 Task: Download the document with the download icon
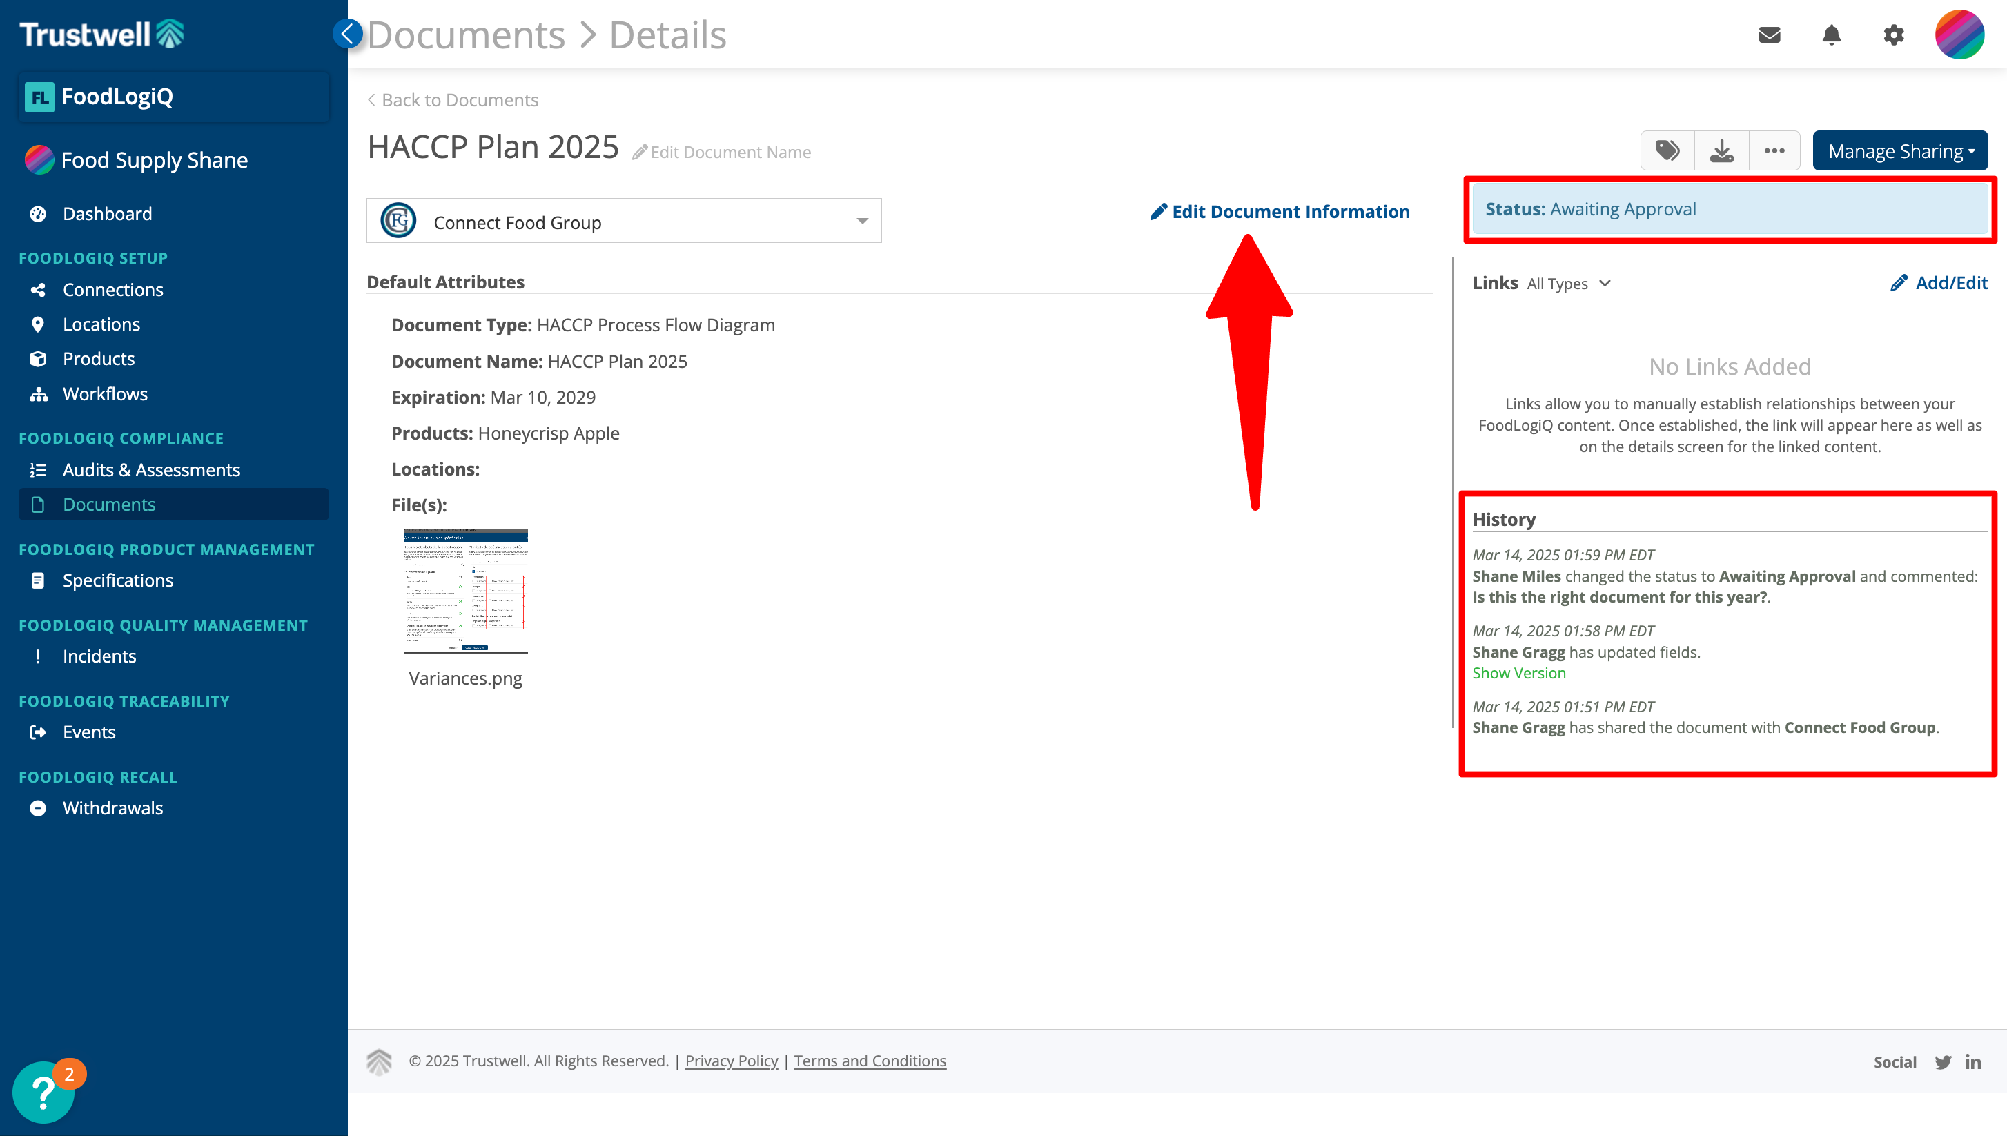(1721, 150)
